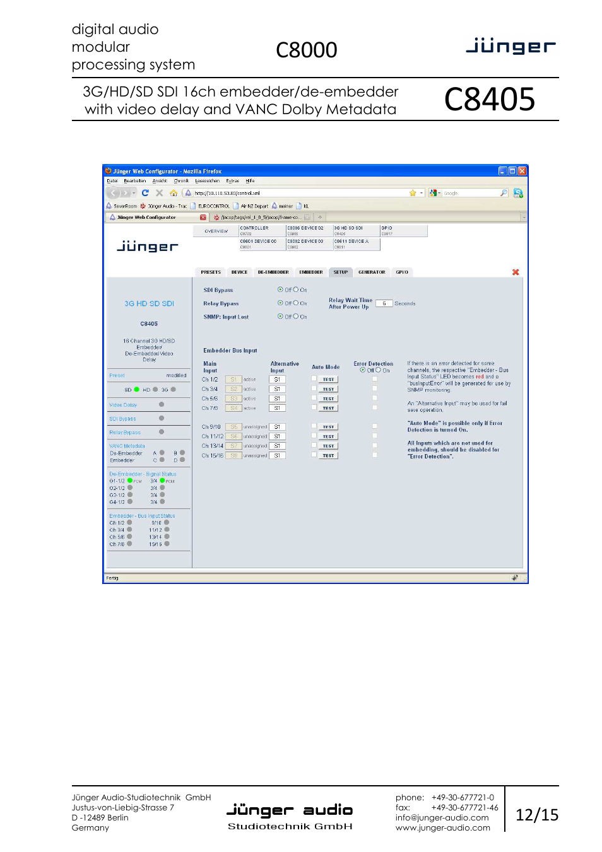Open a new tab with the plus icon
The width and height of the screenshot is (602, 852).
320,217
